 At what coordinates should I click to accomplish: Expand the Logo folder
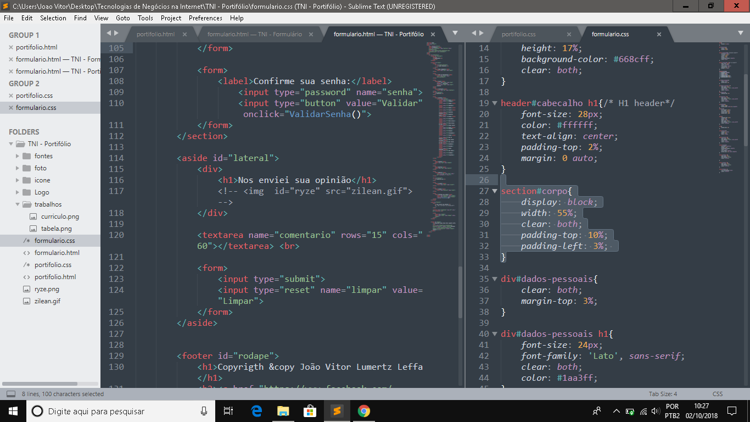(x=18, y=192)
